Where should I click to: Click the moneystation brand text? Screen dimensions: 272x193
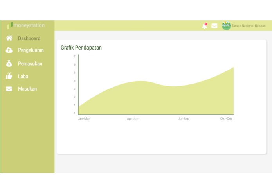click(x=29, y=25)
